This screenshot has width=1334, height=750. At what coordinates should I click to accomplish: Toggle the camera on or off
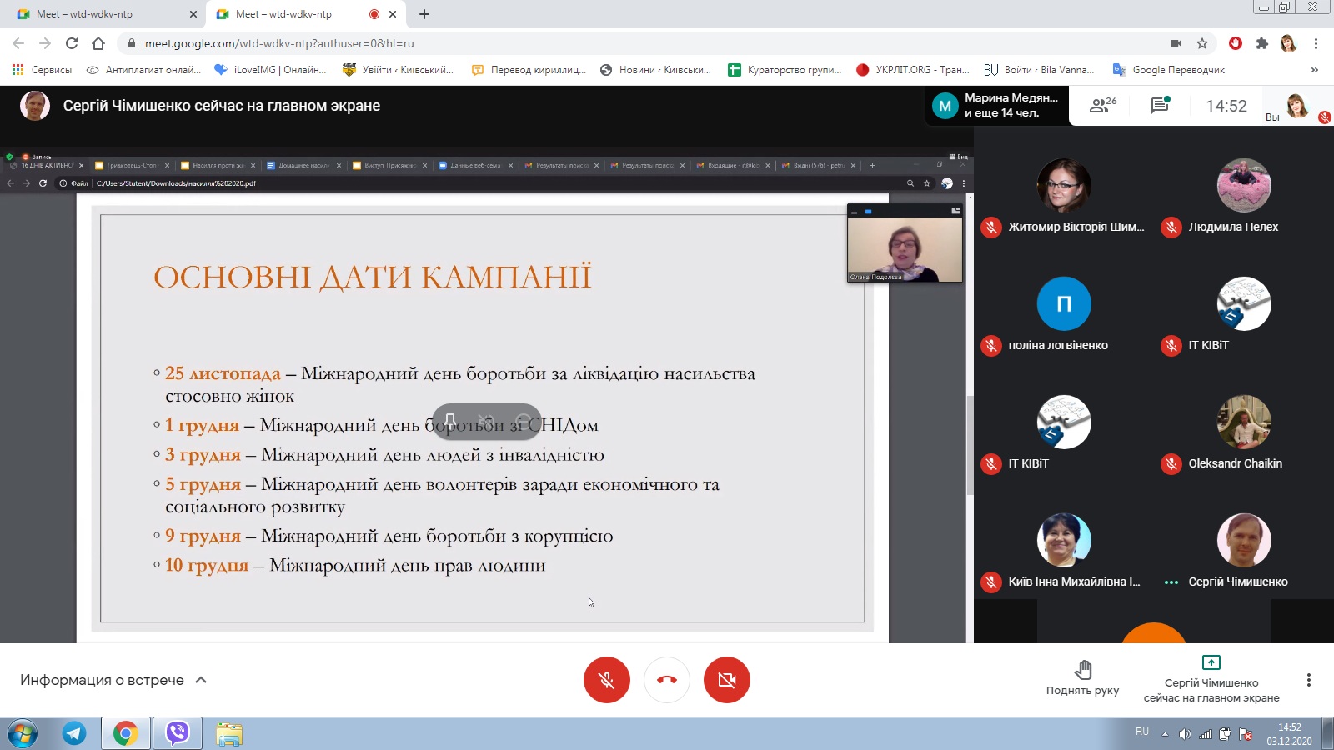[x=727, y=680]
